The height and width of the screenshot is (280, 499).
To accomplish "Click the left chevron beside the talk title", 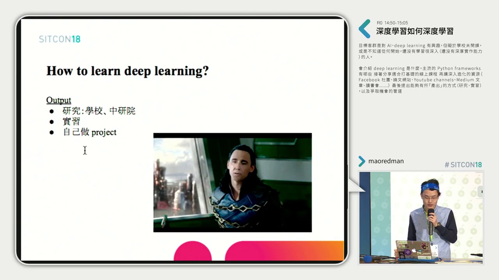I will (365, 29).
